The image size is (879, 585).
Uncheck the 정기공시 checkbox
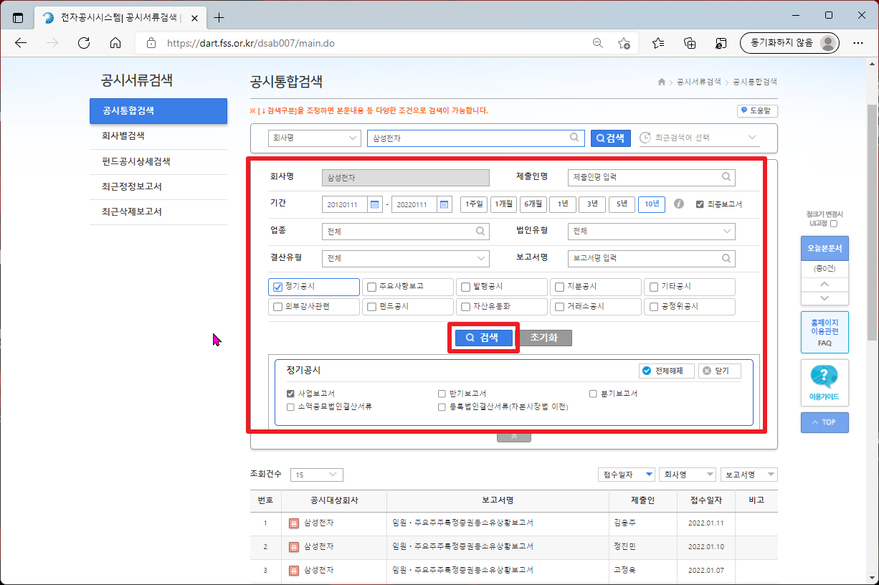[x=278, y=287]
